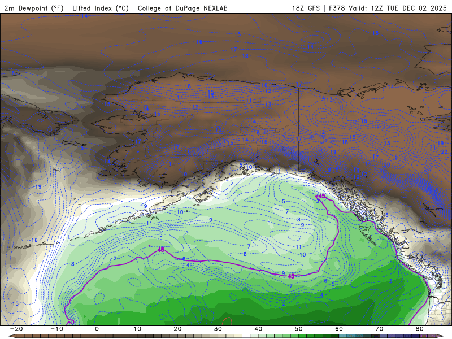Click the -10 label on the color scale
452x339 pixels.
point(56,329)
